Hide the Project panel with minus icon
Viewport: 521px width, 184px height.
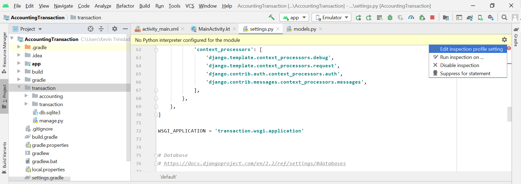(x=125, y=29)
